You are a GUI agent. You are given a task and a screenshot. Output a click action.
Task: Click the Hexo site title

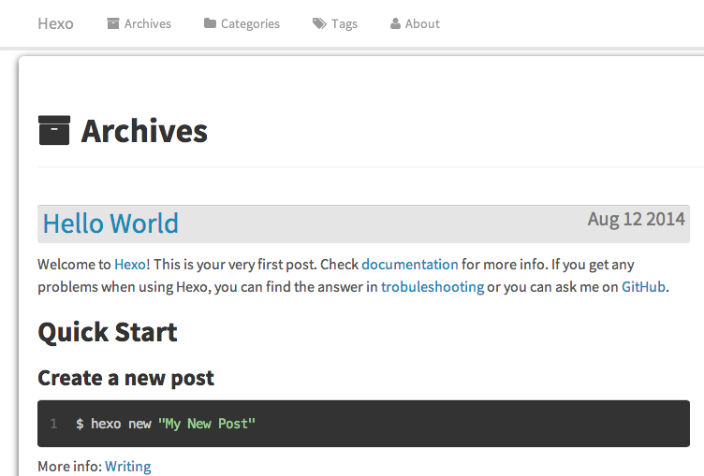pos(55,23)
